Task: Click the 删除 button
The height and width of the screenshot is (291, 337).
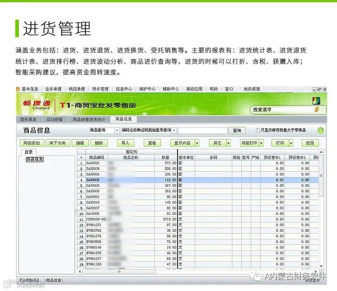Action: tap(99, 143)
